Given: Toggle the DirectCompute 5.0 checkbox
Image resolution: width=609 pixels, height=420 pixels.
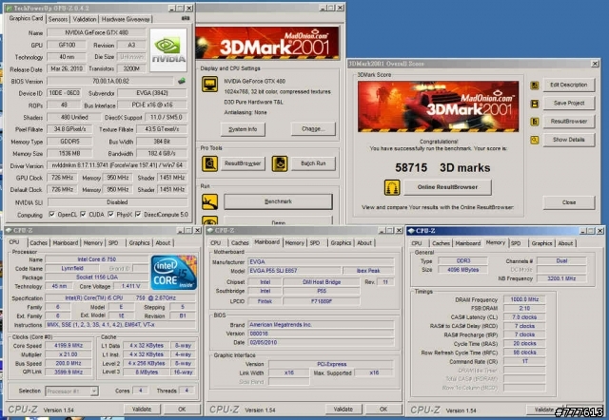Looking at the screenshot, I should tap(138, 214).
